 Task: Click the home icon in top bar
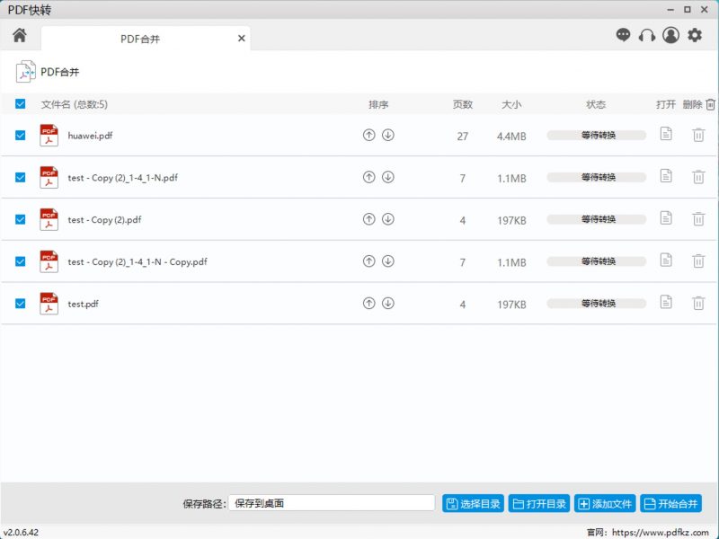pos(20,36)
